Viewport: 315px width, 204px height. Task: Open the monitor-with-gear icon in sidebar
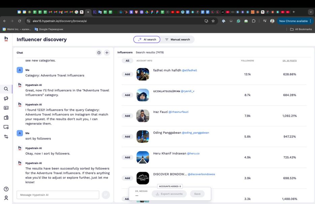[6, 127]
